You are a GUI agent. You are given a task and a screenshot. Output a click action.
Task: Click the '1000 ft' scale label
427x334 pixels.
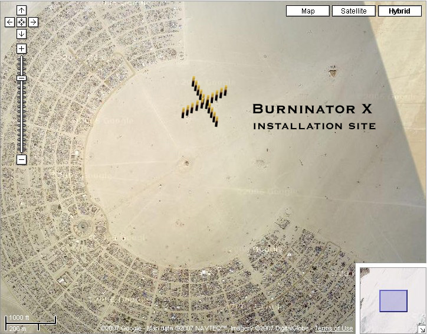pos(19,317)
